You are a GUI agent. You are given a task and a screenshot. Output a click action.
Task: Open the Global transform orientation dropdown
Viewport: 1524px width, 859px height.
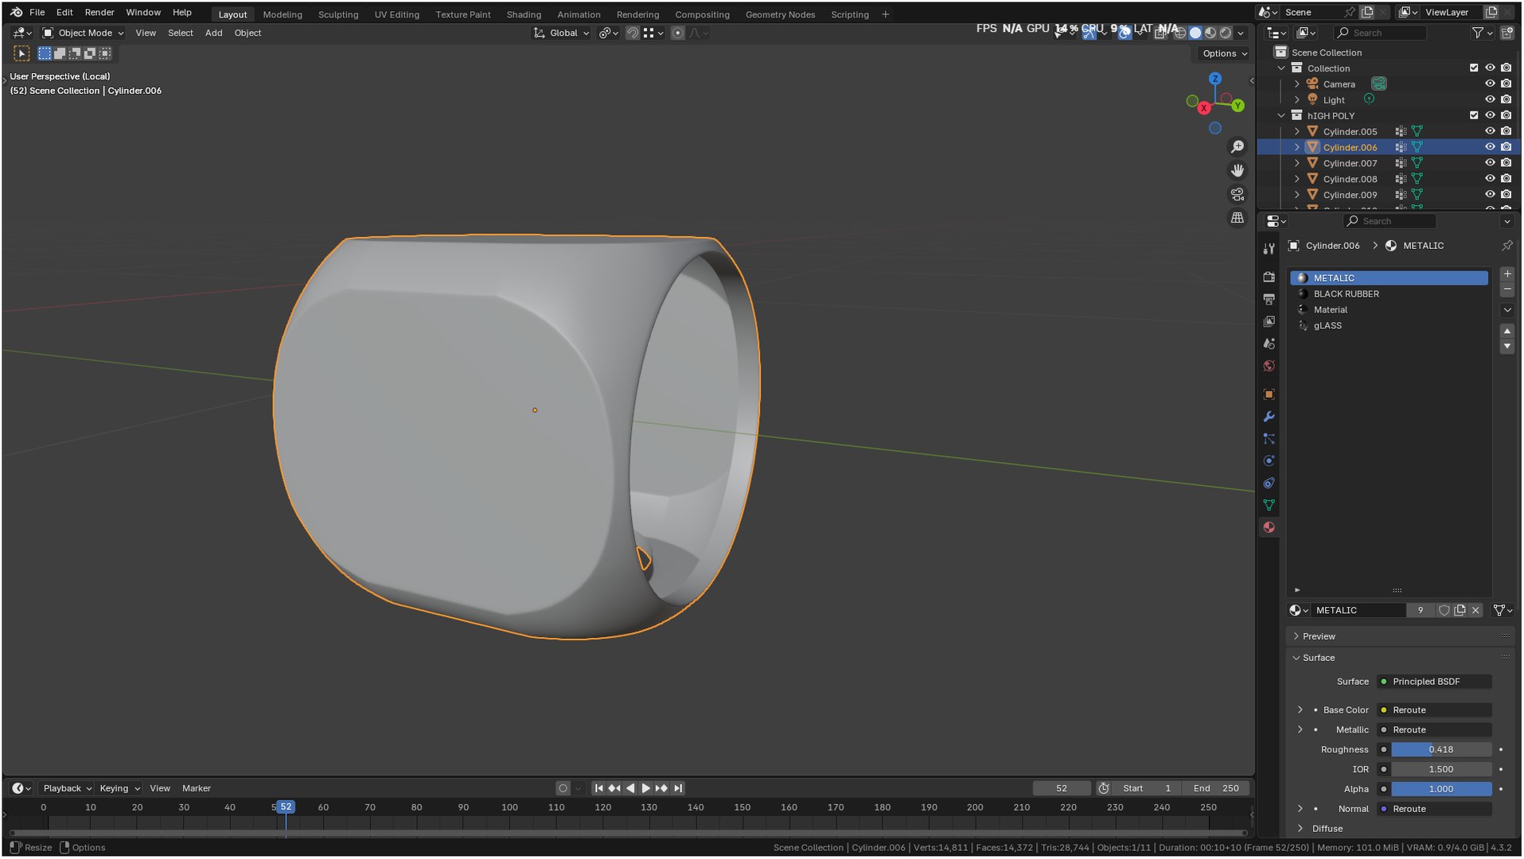[561, 33]
